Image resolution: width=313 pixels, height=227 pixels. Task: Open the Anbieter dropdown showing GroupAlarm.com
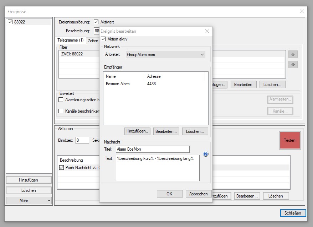[x=165, y=55]
